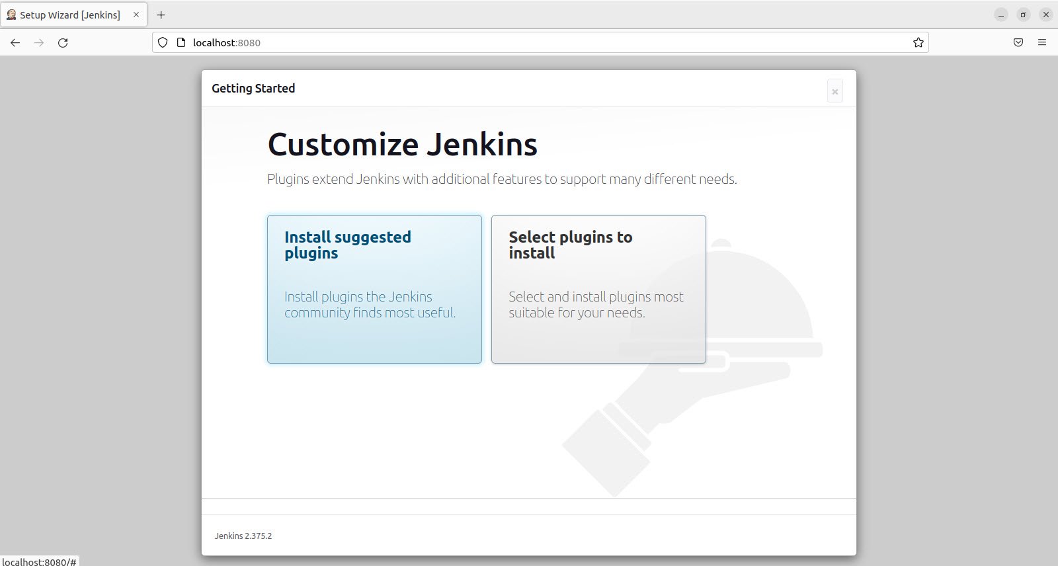1058x566 pixels.
Task: Minimize the browser window
Action: point(1001,15)
